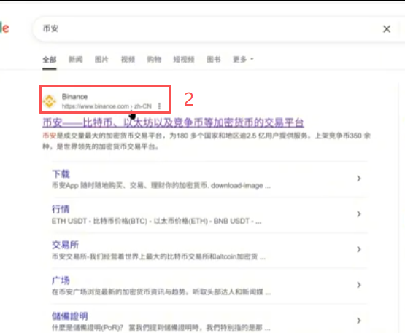
Task: Open the 交易所 sitelink
Action: click(x=66, y=245)
